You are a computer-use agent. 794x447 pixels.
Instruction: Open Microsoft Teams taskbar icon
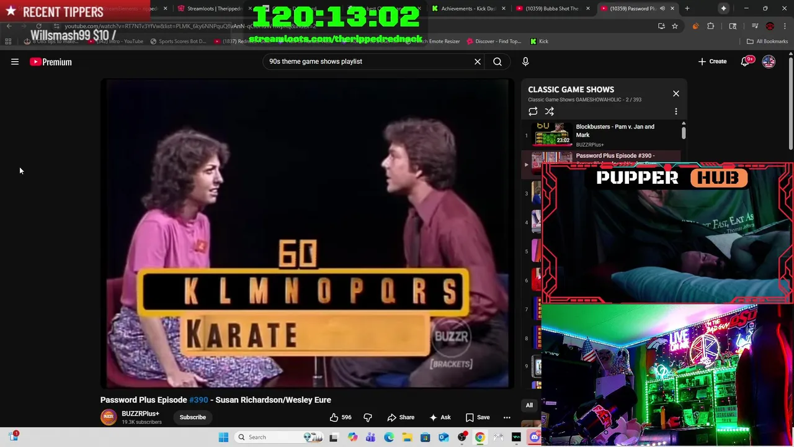[370, 438]
